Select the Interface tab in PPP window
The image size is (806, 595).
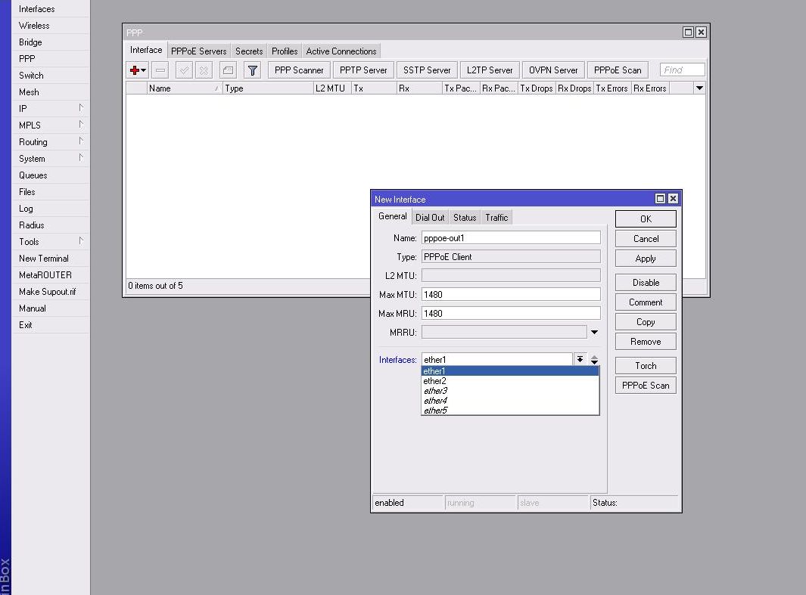pos(146,50)
